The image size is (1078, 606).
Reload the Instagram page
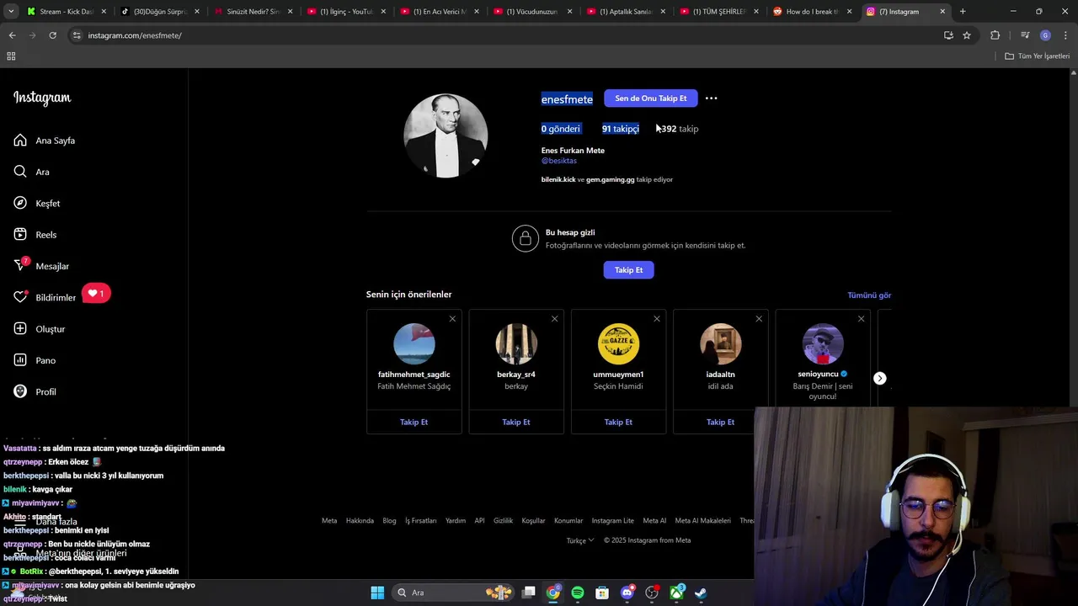point(52,35)
